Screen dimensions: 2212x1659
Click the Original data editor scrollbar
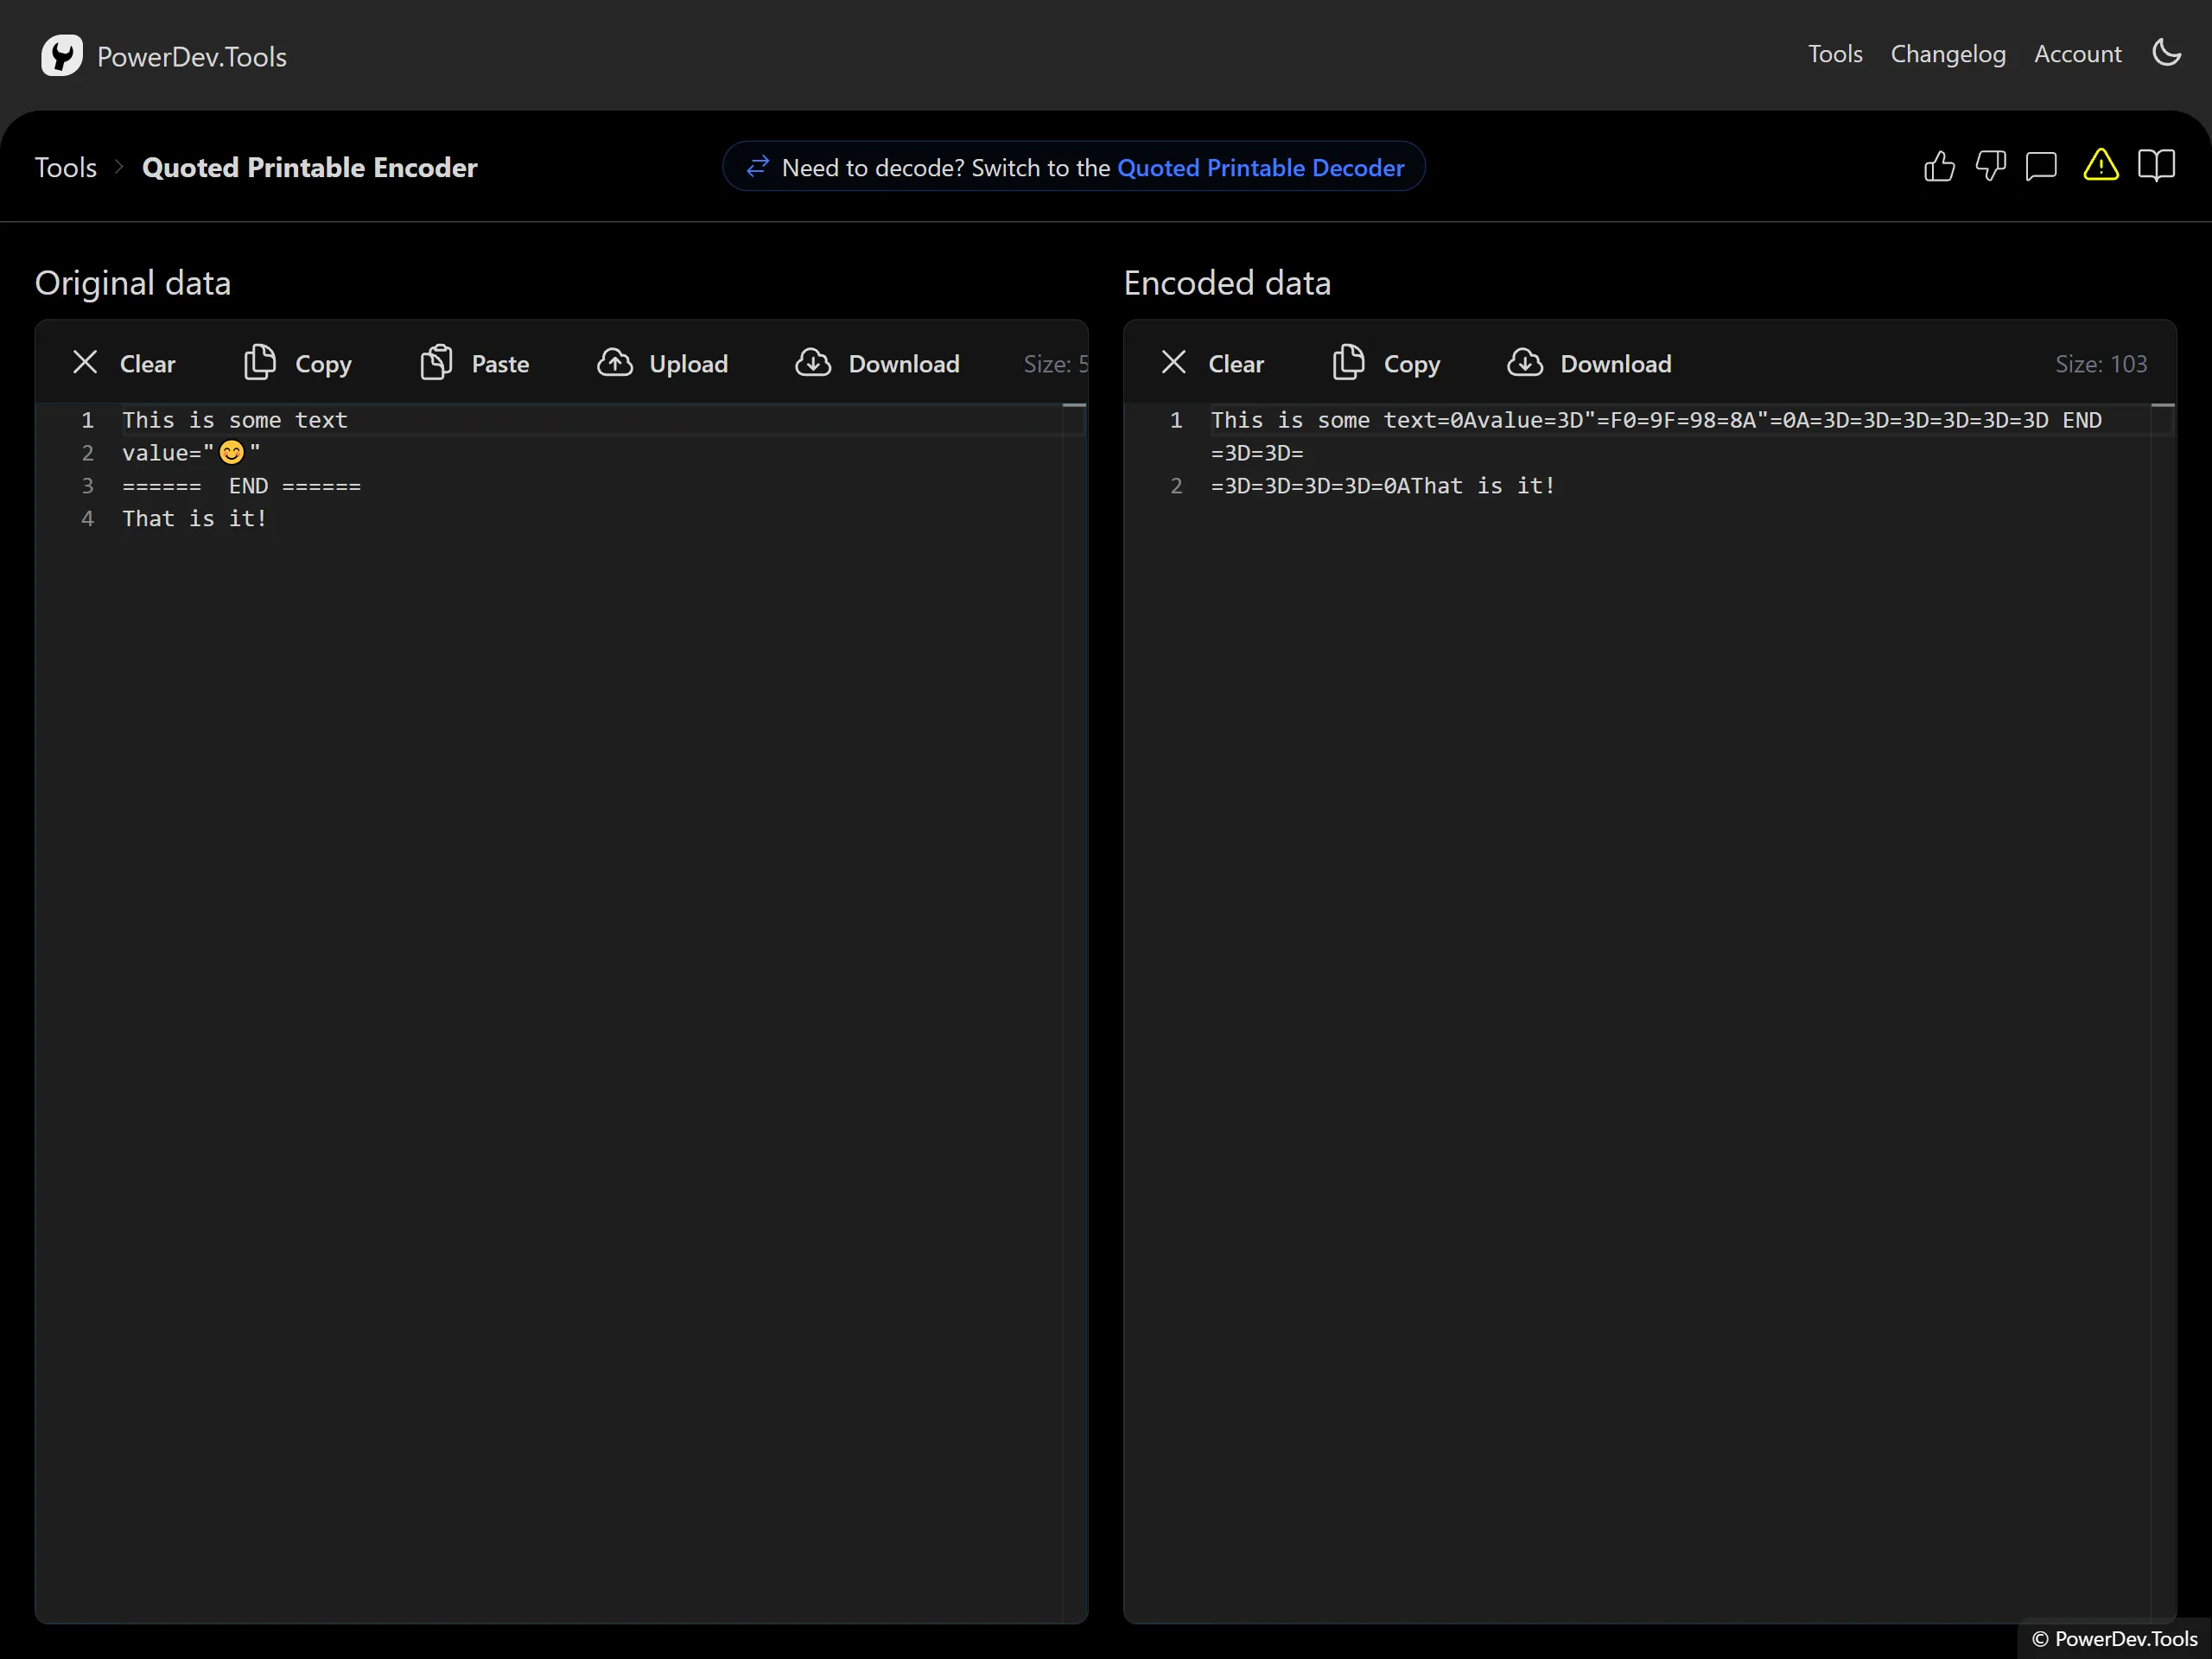[x=1074, y=1012]
